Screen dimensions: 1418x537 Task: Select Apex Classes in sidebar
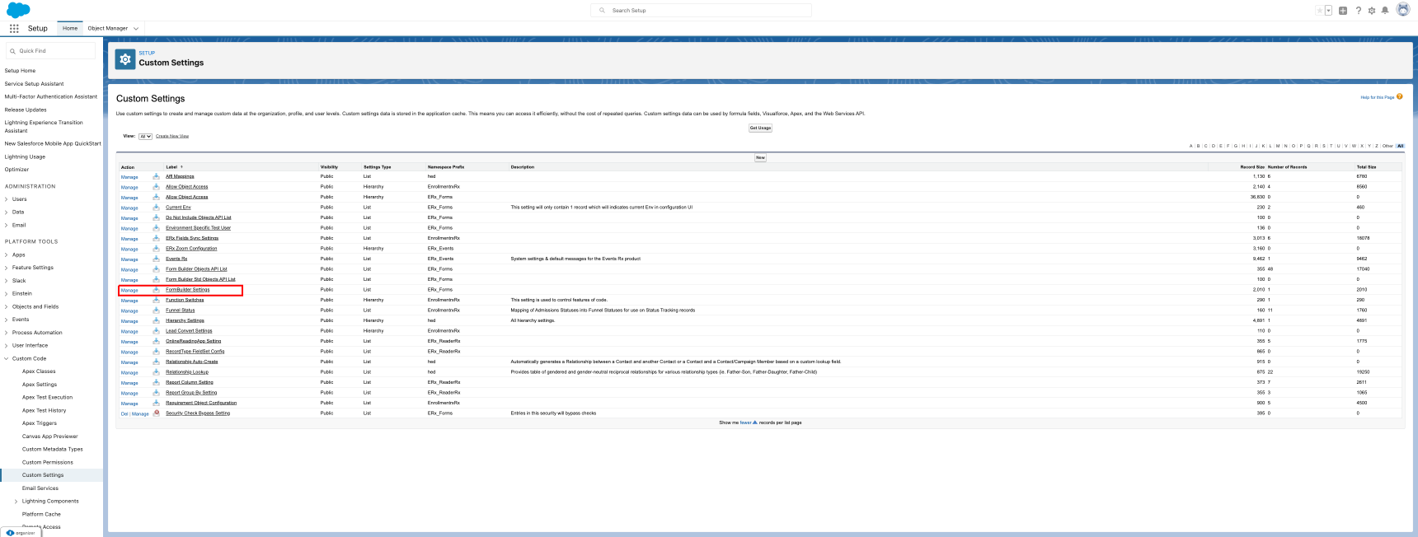click(39, 371)
